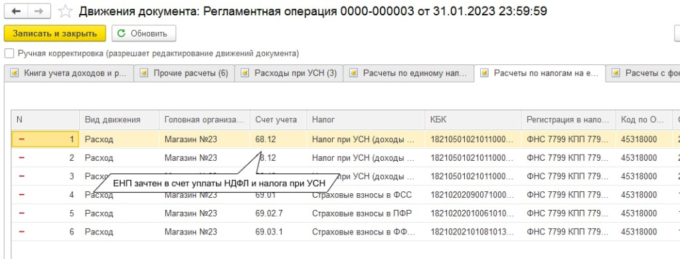
Task: Open the Прочие расчеты (6) tab
Action: coord(185,73)
